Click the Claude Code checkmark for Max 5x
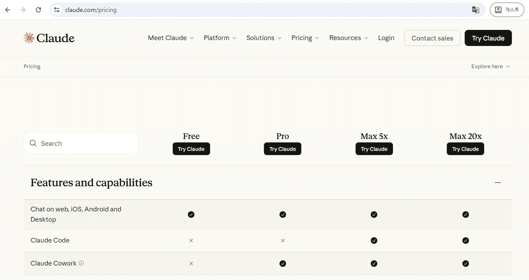This screenshot has height=280, width=529. coord(374,240)
